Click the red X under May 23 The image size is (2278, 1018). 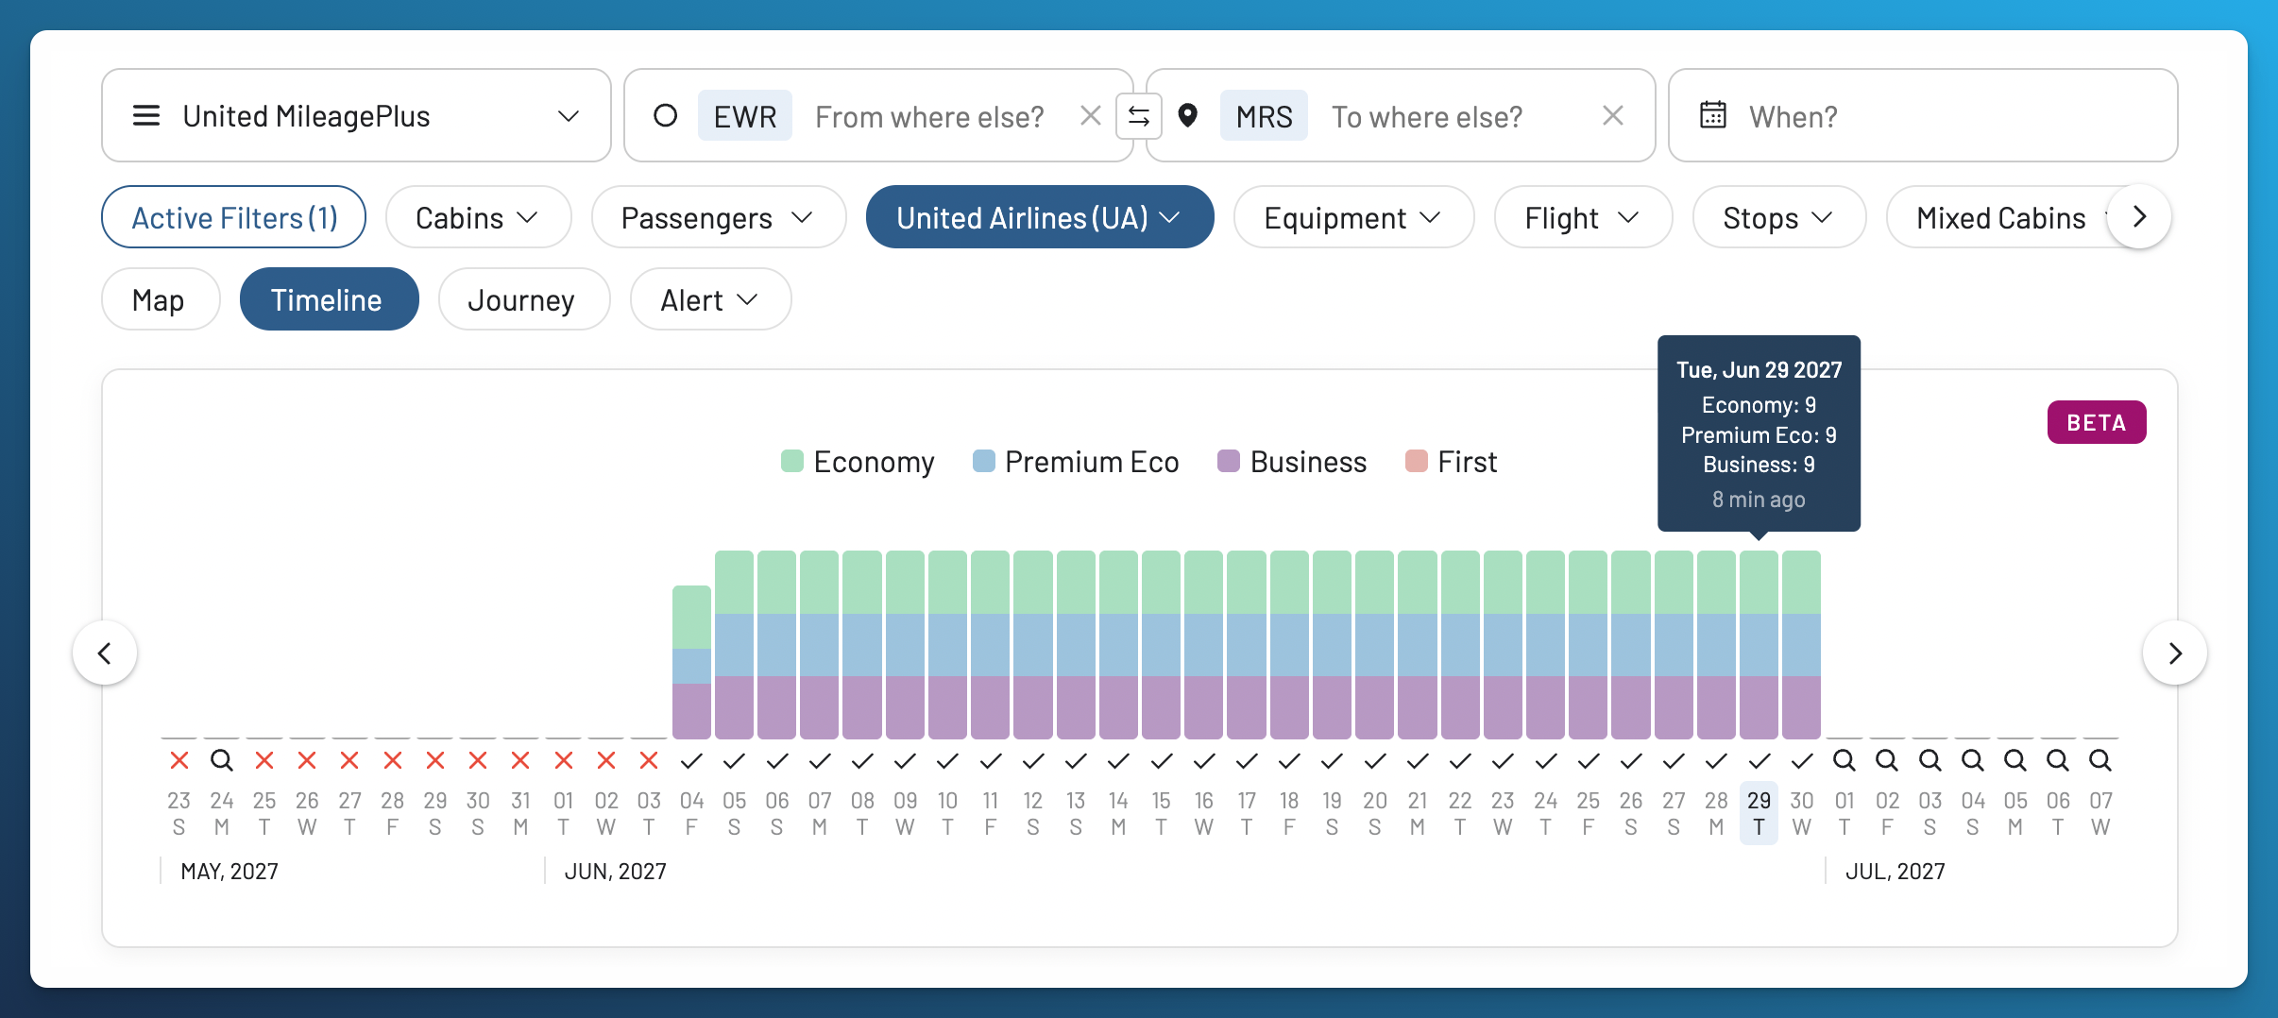click(179, 760)
